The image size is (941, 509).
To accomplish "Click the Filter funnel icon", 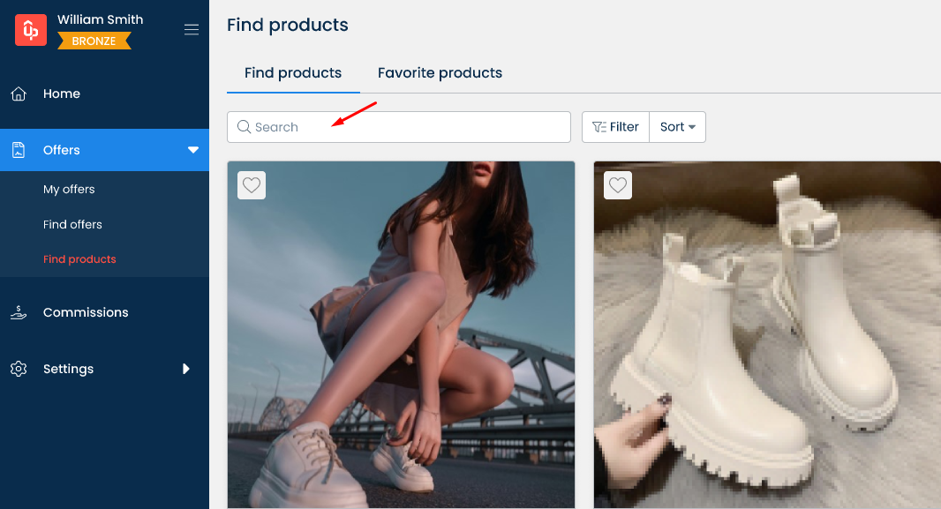I will pos(599,127).
